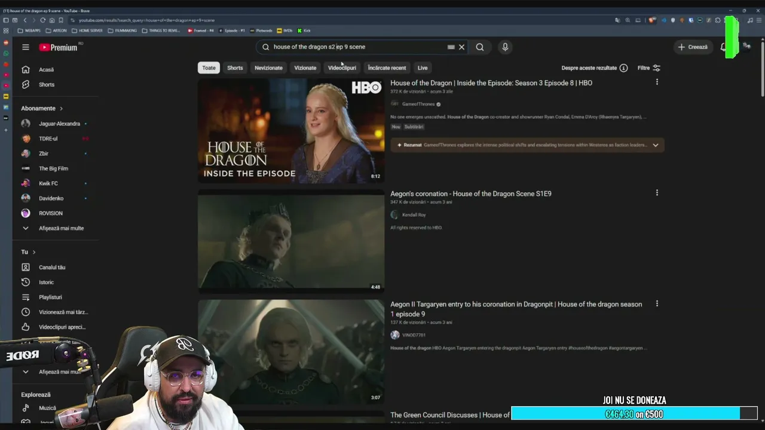Select the Live filter chip
This screenshot has height=430, width=765.
click(x=423, y=68)
